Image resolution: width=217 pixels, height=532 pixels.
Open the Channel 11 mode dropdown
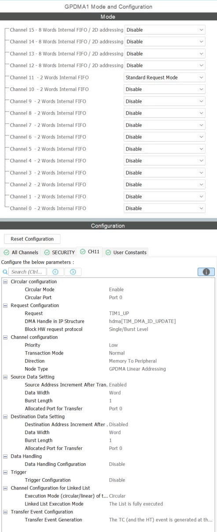coord(165,78)
